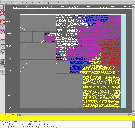Click the deselect arrow tool with red prohibition circle
The height and width of the screenshot is (128, 135).
pyautogui.click(x=2, y=12)
